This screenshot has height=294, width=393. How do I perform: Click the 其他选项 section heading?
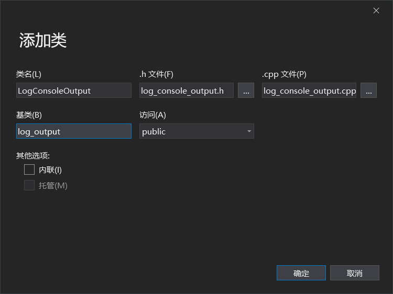point(33,155)
